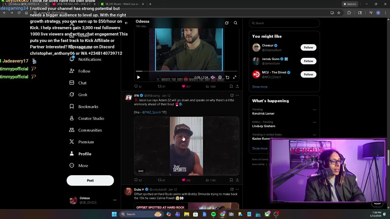Open a new Chrome tab with the plus button
This screenshot has height=219, width=390.
(150, 4)
